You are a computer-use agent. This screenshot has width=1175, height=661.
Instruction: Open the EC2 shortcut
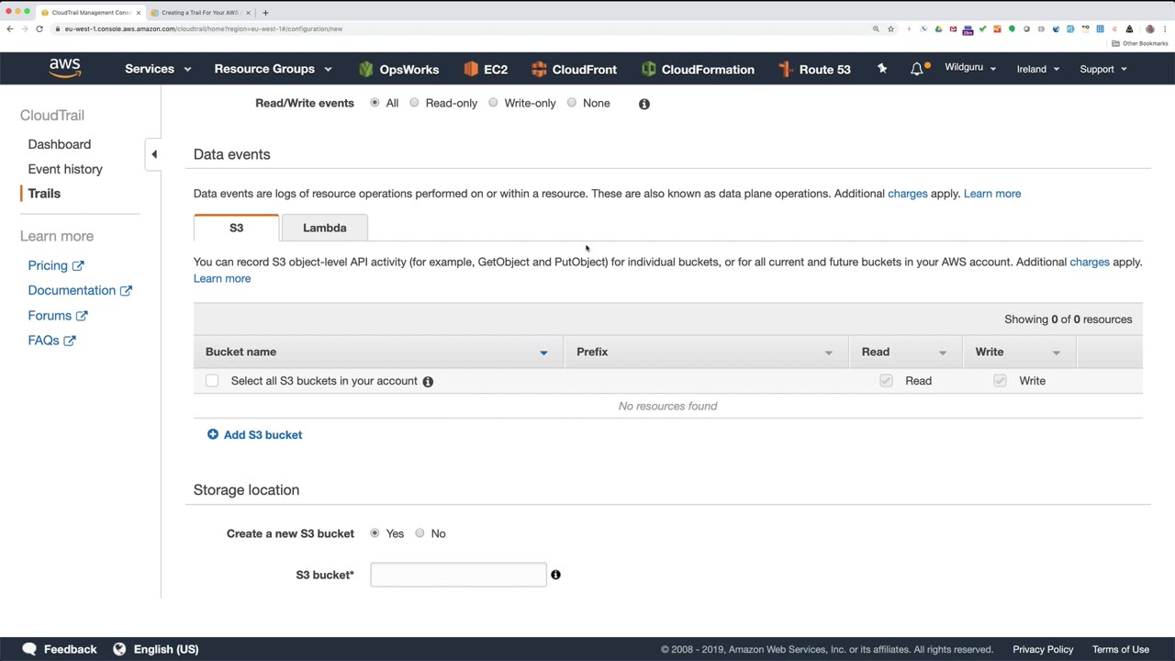coord(486,69)
